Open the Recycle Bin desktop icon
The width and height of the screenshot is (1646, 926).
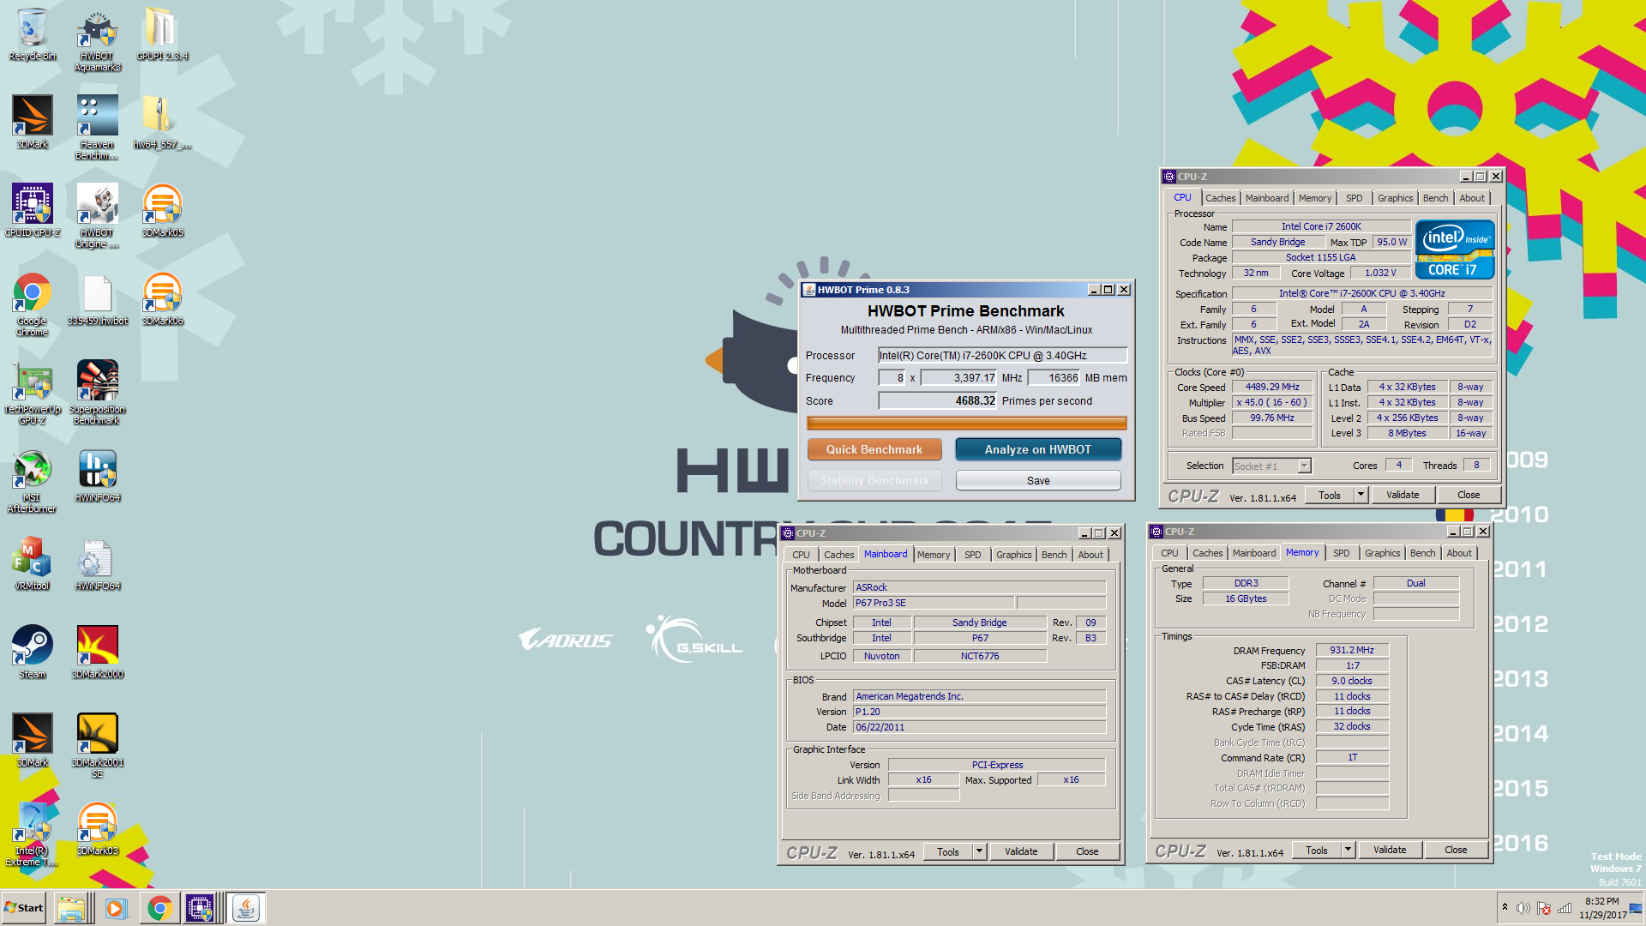(x=32, y=34)
